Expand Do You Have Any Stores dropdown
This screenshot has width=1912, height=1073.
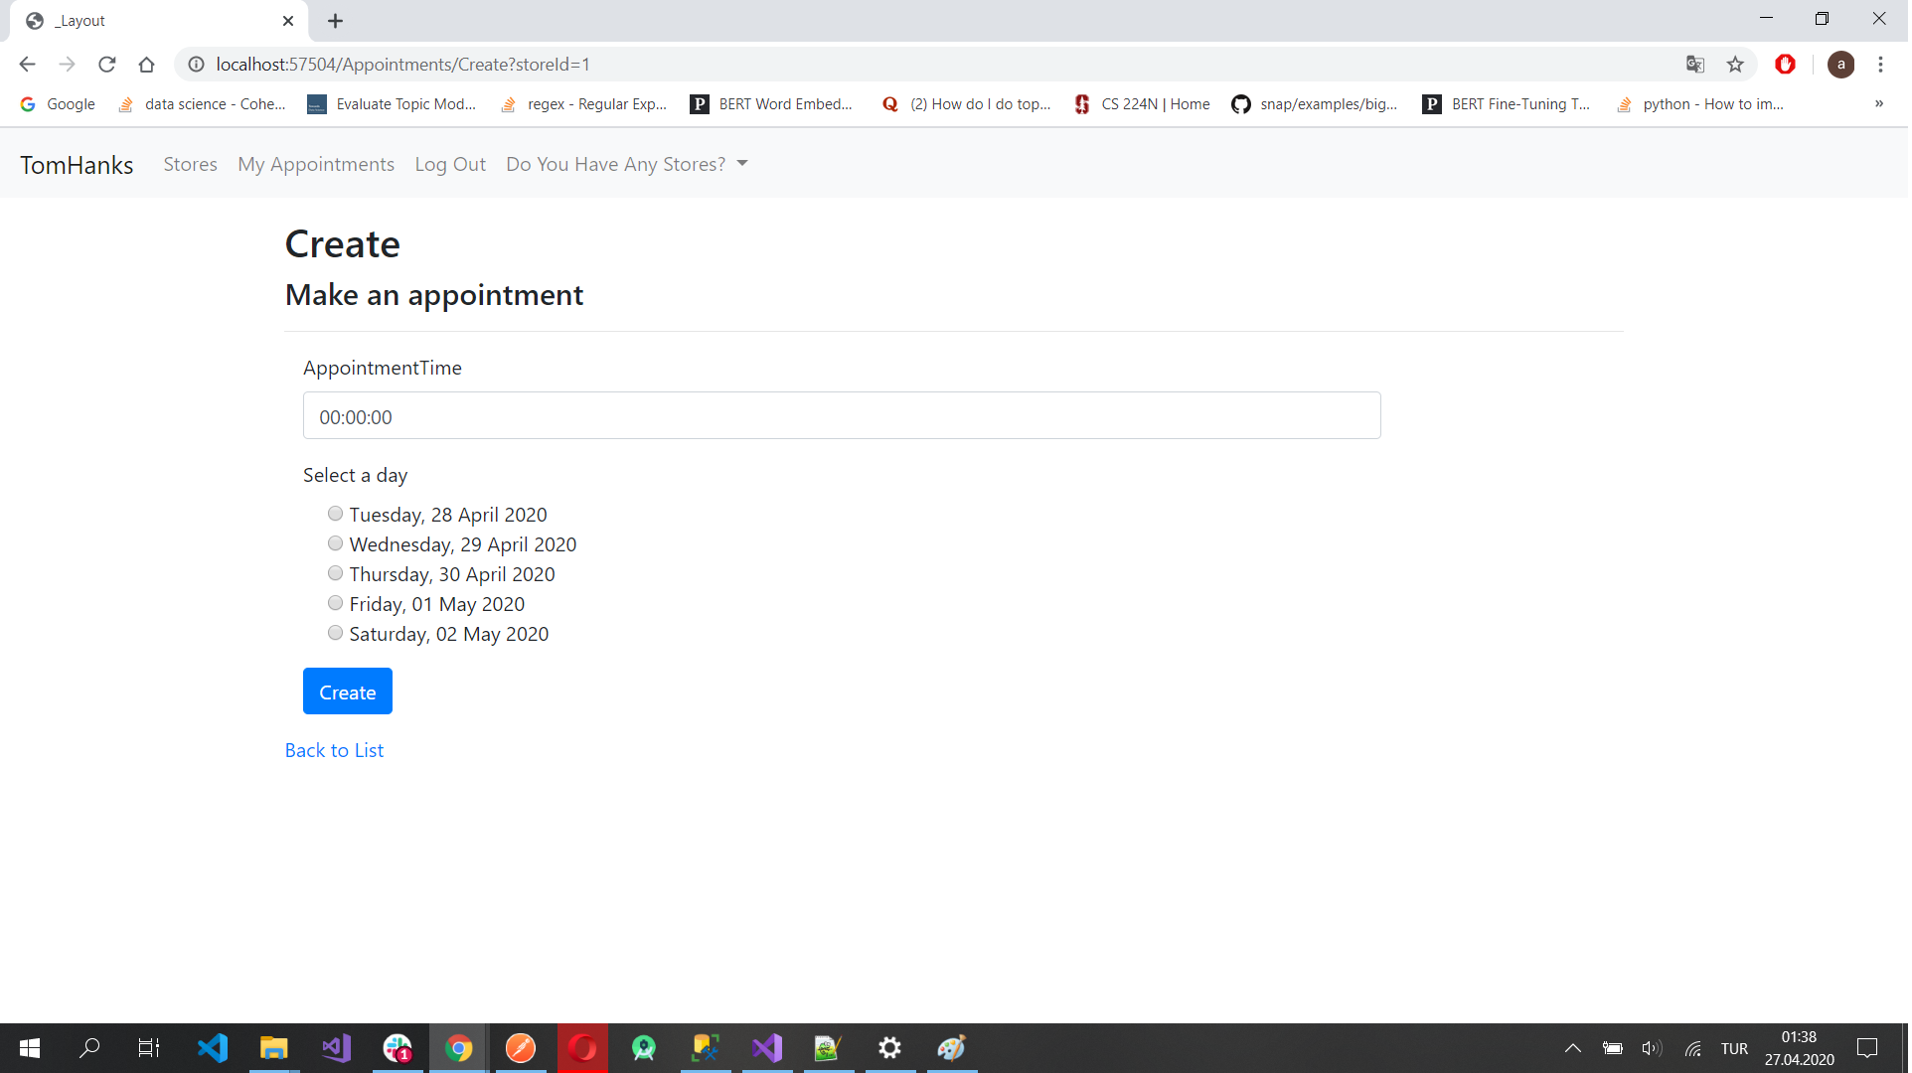point(627,164)
